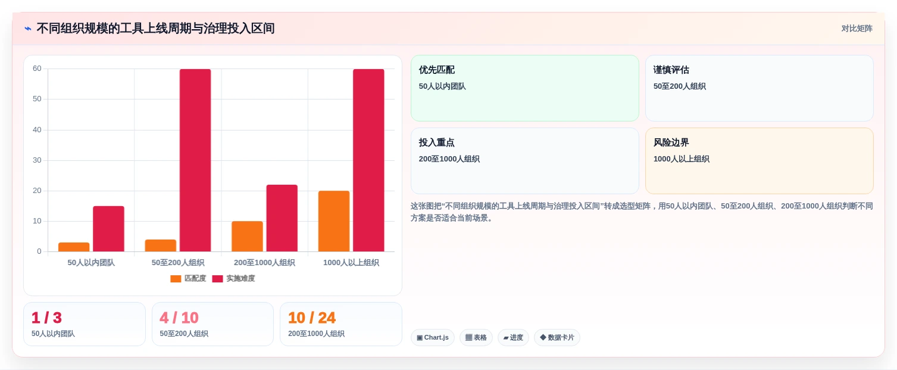Click the x-axis label 1000人以上组织
Viewport: 897px width, 370px height.
[351, 262]
